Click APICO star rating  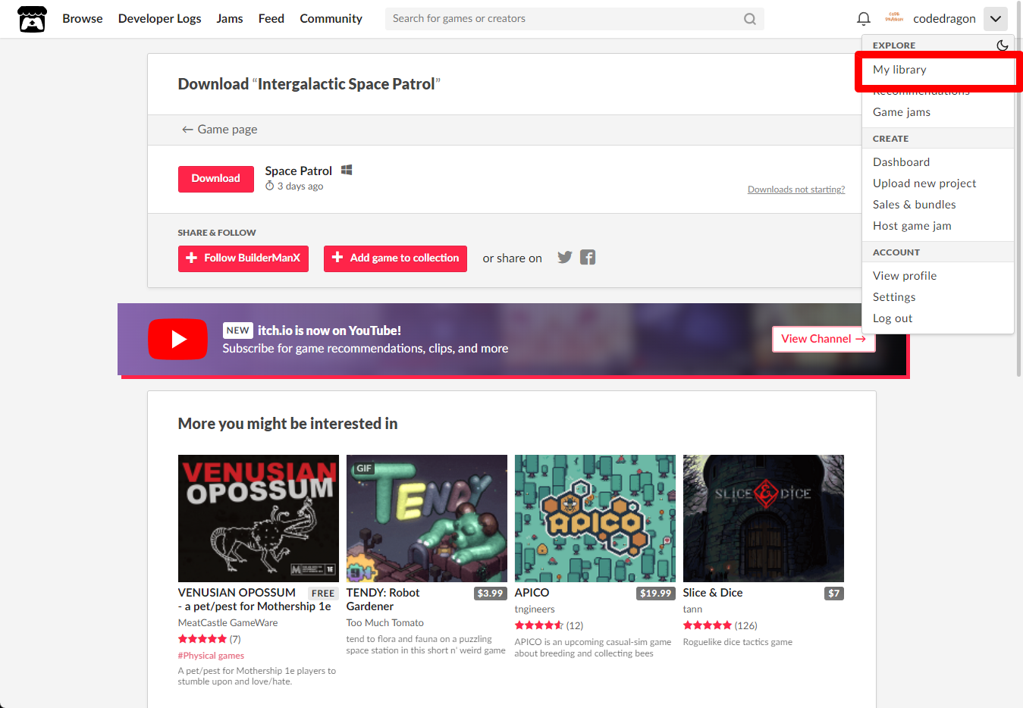(539, 625)
